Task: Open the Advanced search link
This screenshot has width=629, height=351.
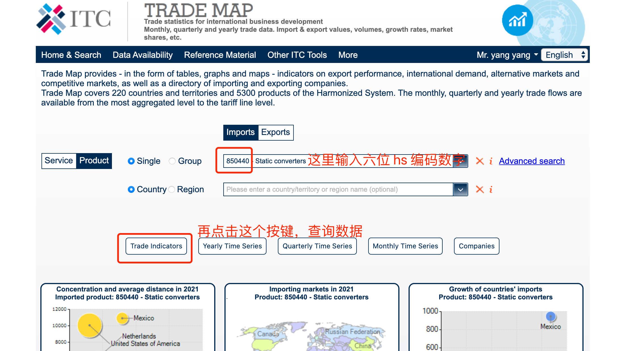Action: [x=532, y=161]
